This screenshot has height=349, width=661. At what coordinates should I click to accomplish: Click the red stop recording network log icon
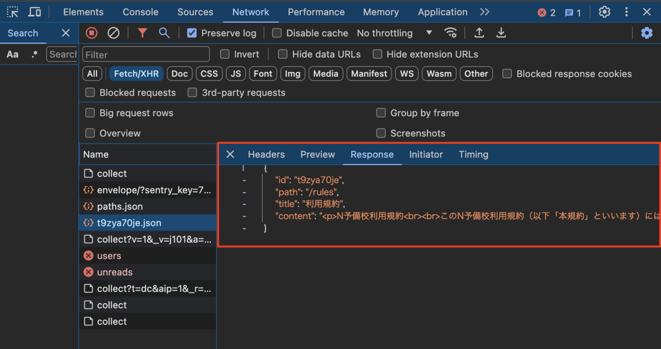click(x=92, y=33)
